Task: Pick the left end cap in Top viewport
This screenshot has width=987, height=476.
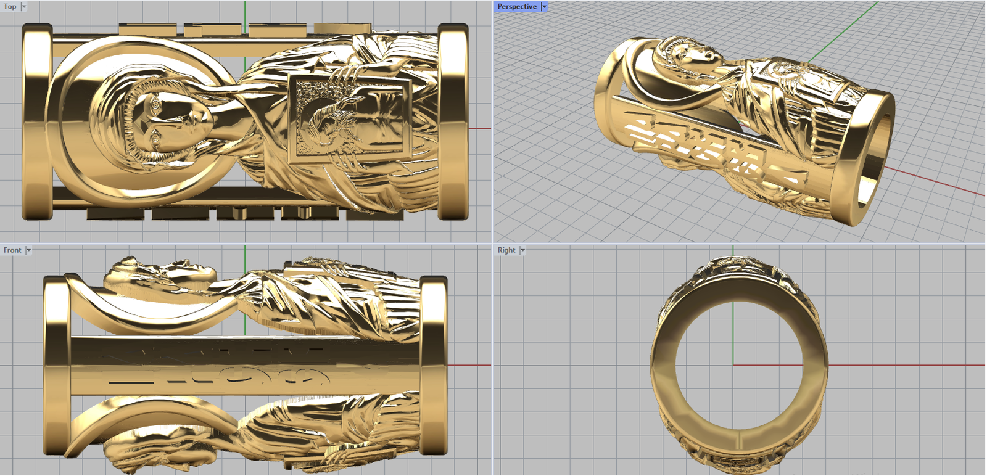Action: pyautogui.click(x=36, y=122)
